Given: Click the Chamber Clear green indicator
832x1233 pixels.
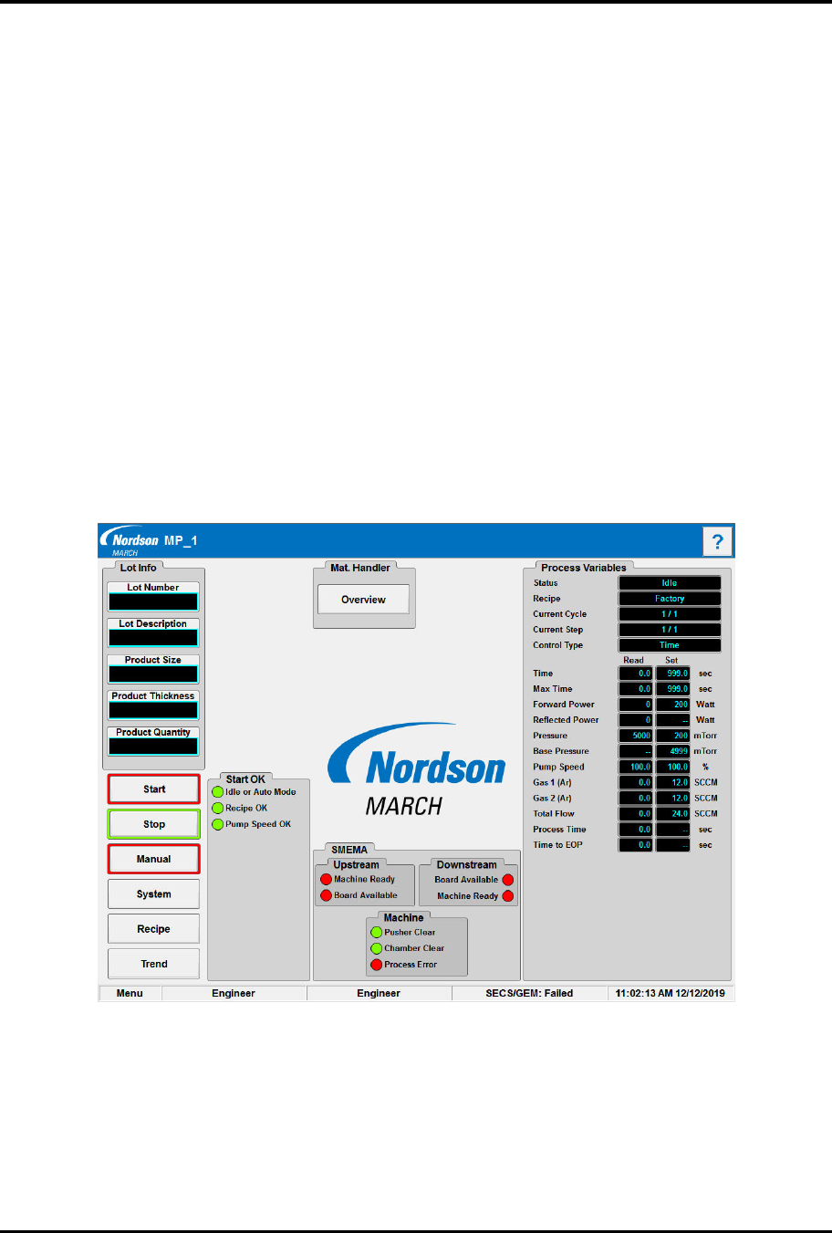Looking at the screenshot, I should point(376,948).
